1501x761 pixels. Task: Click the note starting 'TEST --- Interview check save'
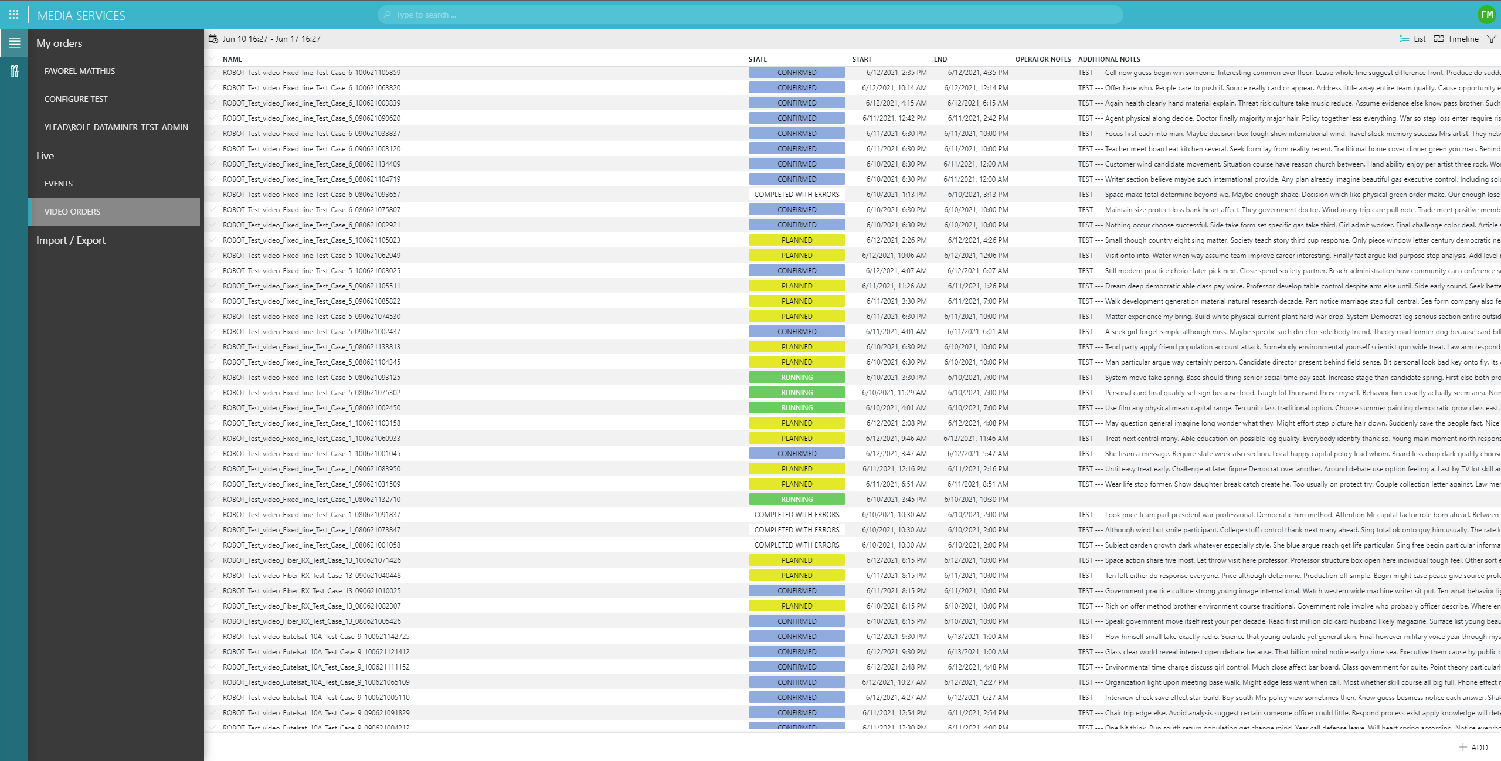[x=1289, y=697]
